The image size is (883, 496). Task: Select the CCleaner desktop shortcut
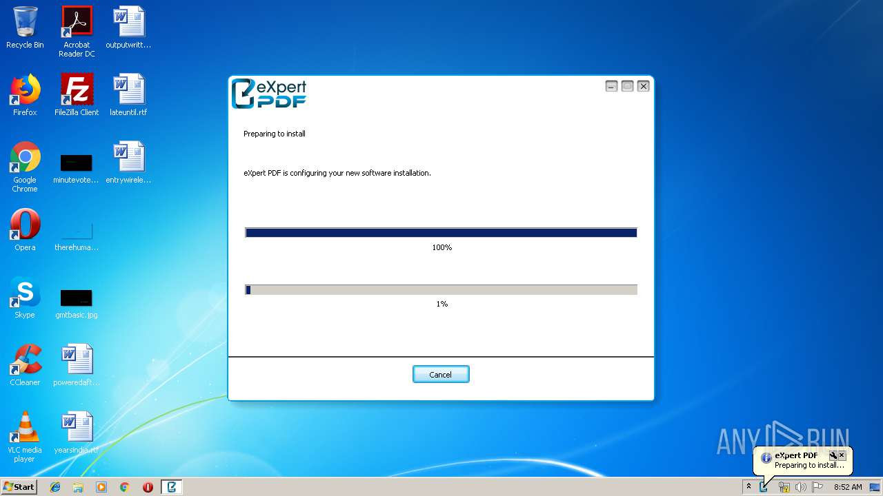[25, 365]
